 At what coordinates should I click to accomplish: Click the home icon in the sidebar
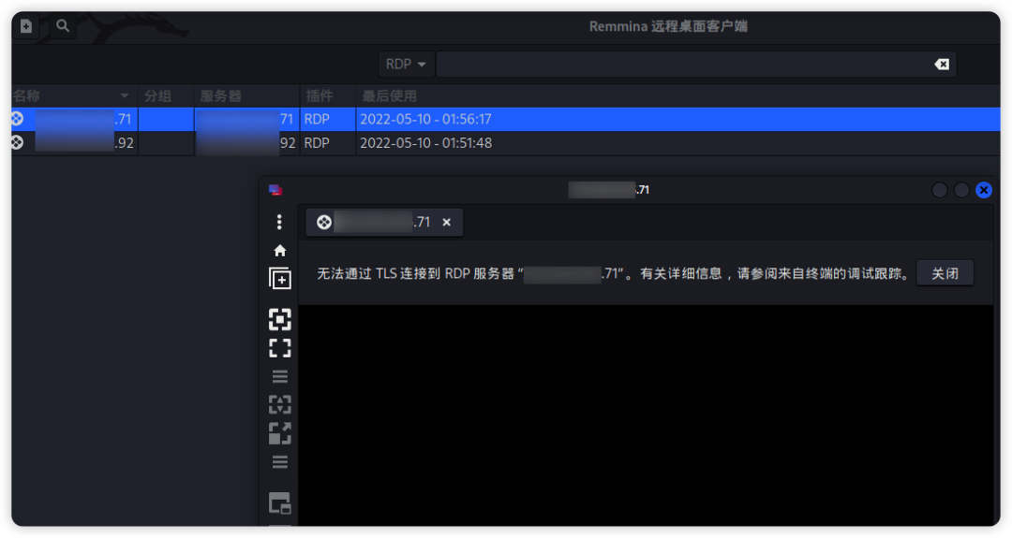[x=279, y=251]
